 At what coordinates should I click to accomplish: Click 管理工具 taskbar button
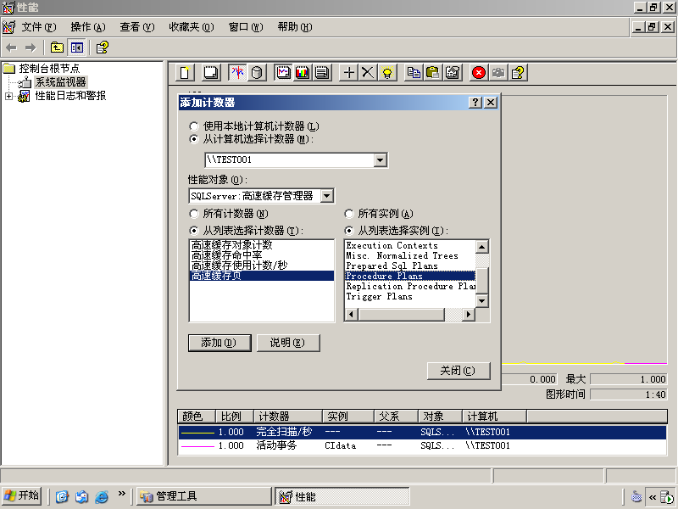point(204,496)
